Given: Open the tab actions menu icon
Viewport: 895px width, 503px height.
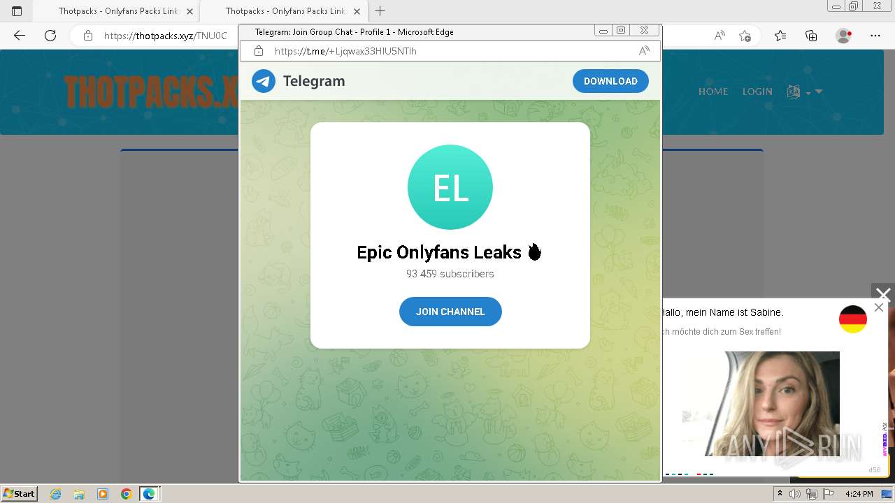Looking at the screenshot, I should tap(17, 11).
